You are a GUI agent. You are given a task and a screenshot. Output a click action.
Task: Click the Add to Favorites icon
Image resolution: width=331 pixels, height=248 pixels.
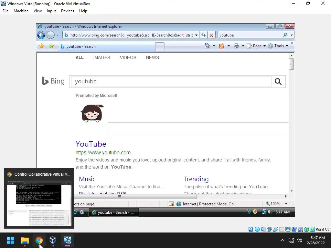click(51, 46)
